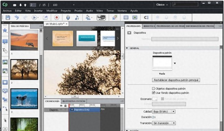This screenshot has height=131, width=224.
Task: Click the Diapositiva slide icon in properties
Action: point(129,33)
